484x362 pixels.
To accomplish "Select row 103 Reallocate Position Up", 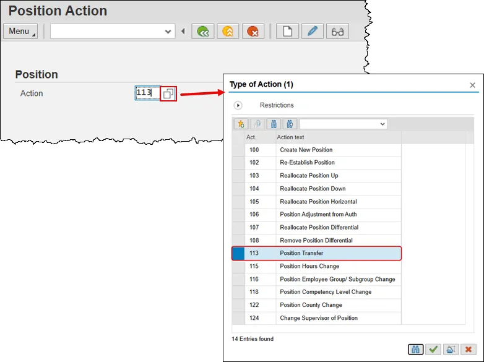I will [317, 176].
